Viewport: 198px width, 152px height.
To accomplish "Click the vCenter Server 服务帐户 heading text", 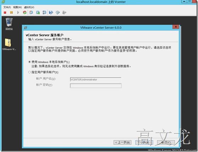I will click(x=44, y=35).
